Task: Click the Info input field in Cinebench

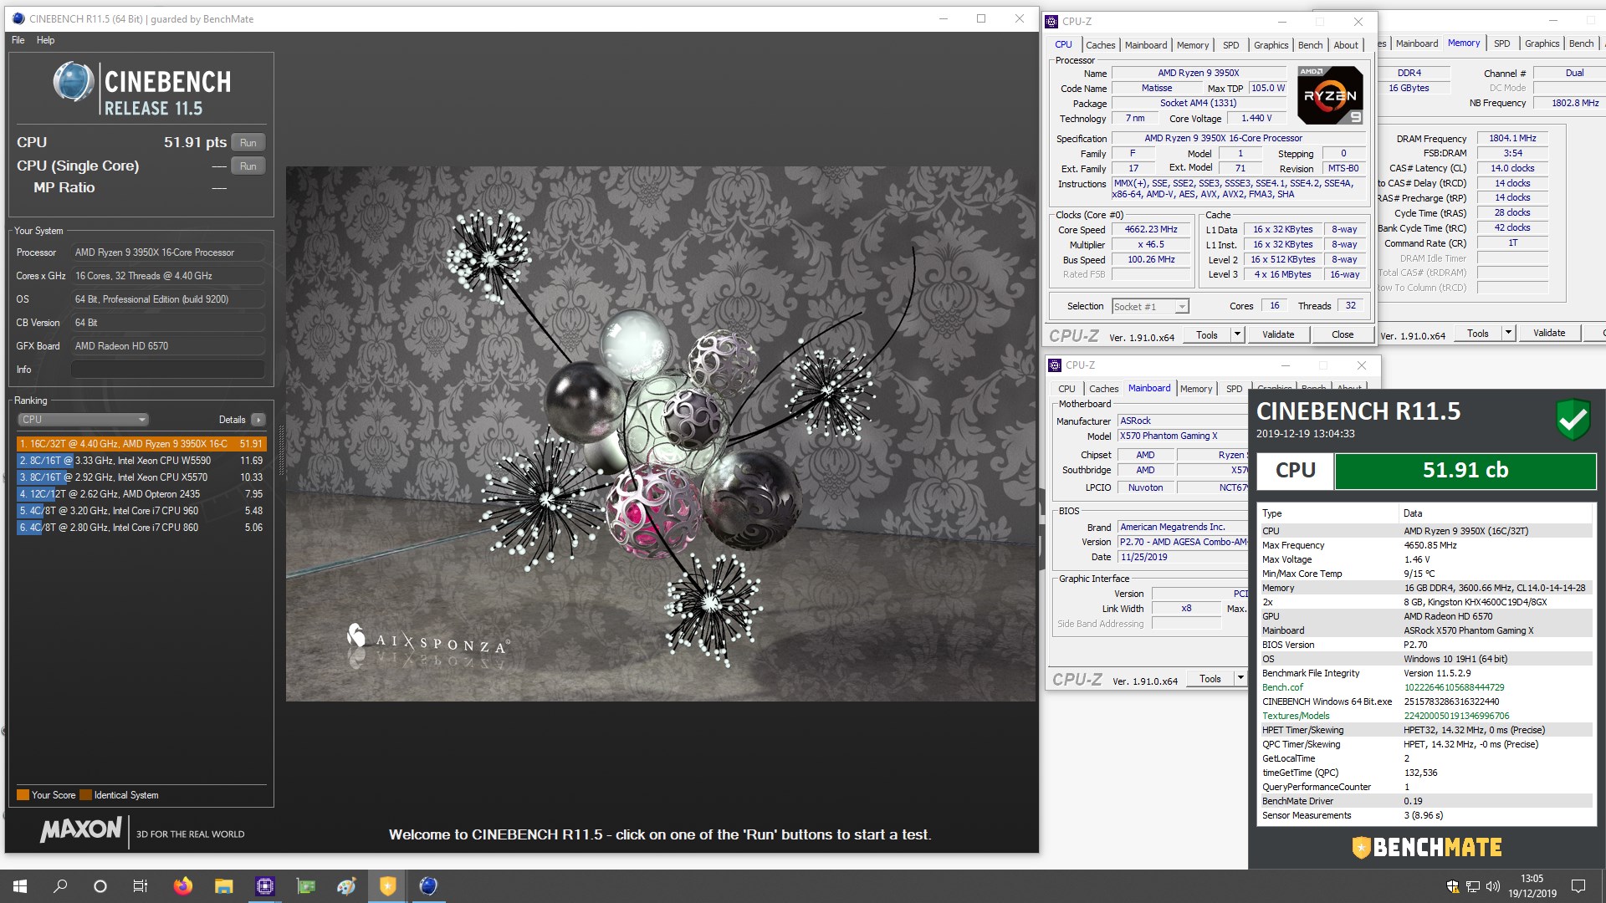Action: (x=168, y=370)
